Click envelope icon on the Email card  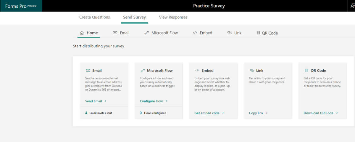tap(88, 71)
